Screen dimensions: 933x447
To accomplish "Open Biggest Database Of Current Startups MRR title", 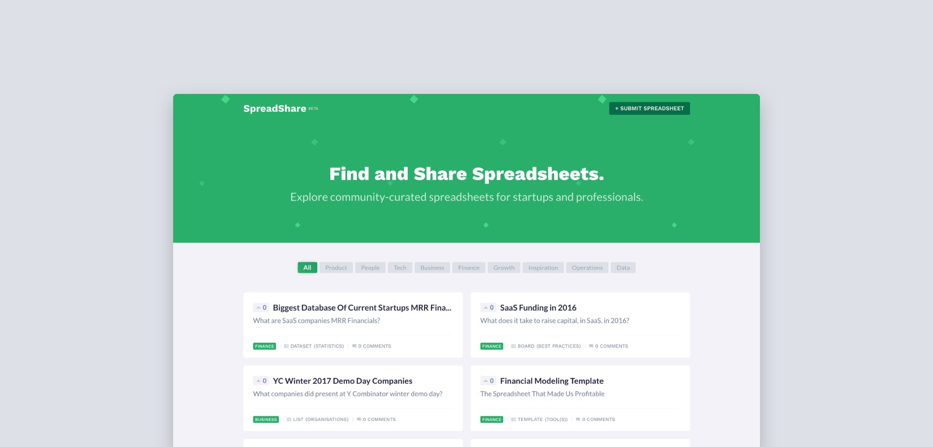I will click(x=362, y=308).
